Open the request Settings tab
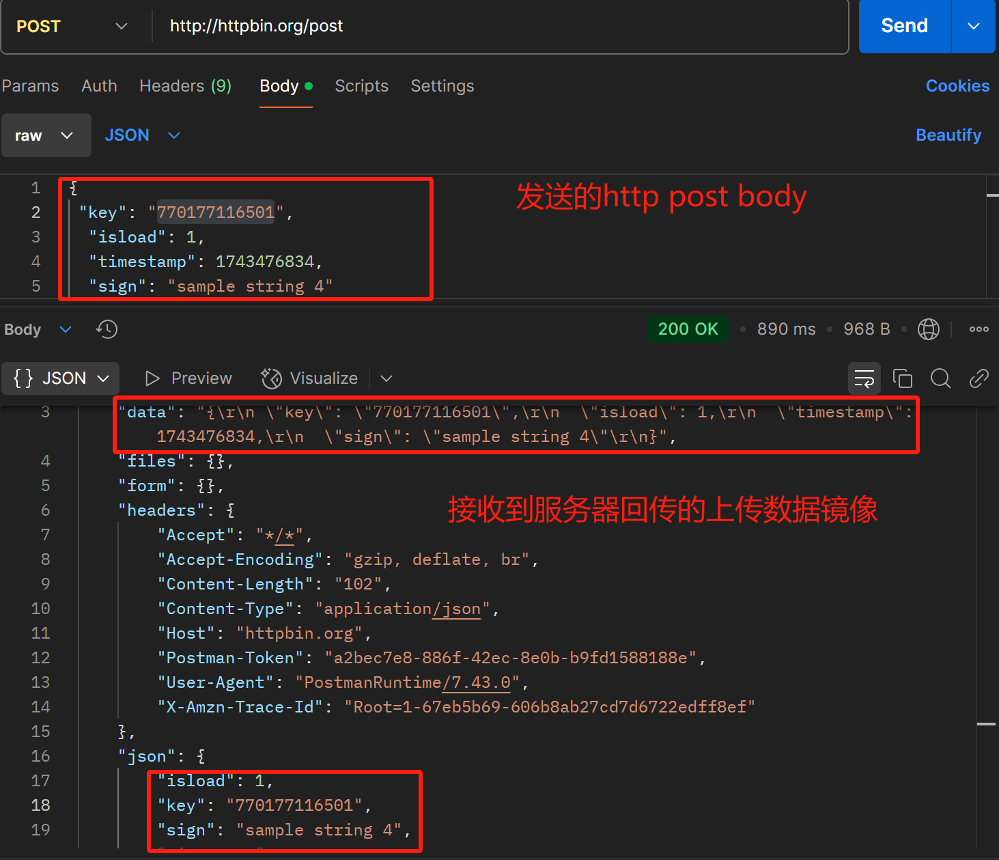This screenshot has width=999, height=860. [442, 86]
